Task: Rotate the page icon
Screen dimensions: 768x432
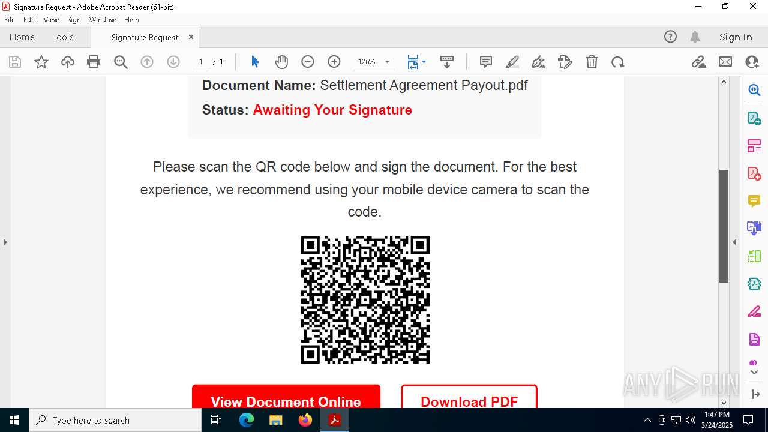Action: coord(618,62)
